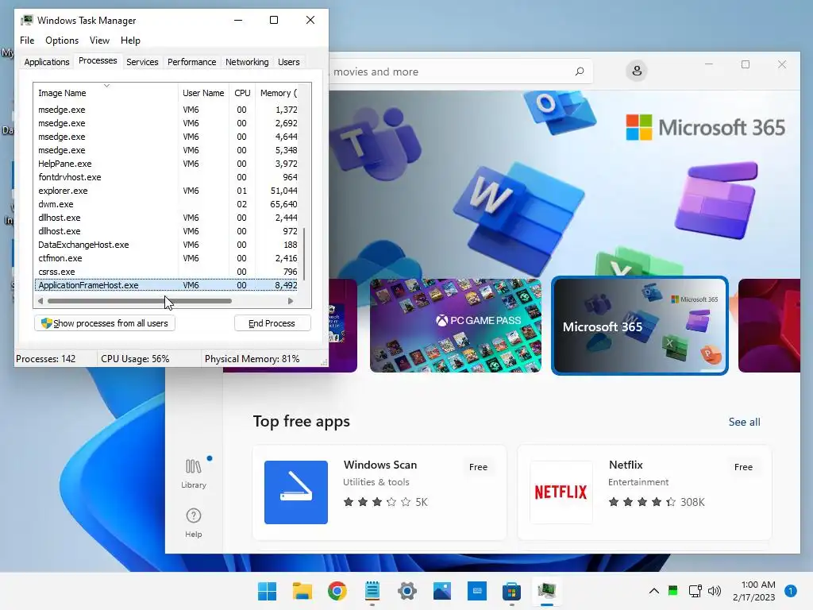This screenshot has height=610, width=813.
Task: Open Help in Microsoft Store sidebar
Action: pos(194,523)
